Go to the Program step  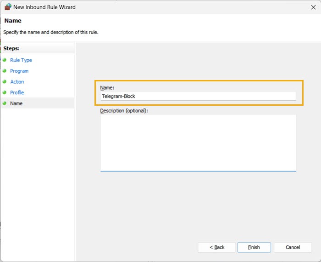tap(19, 71)
